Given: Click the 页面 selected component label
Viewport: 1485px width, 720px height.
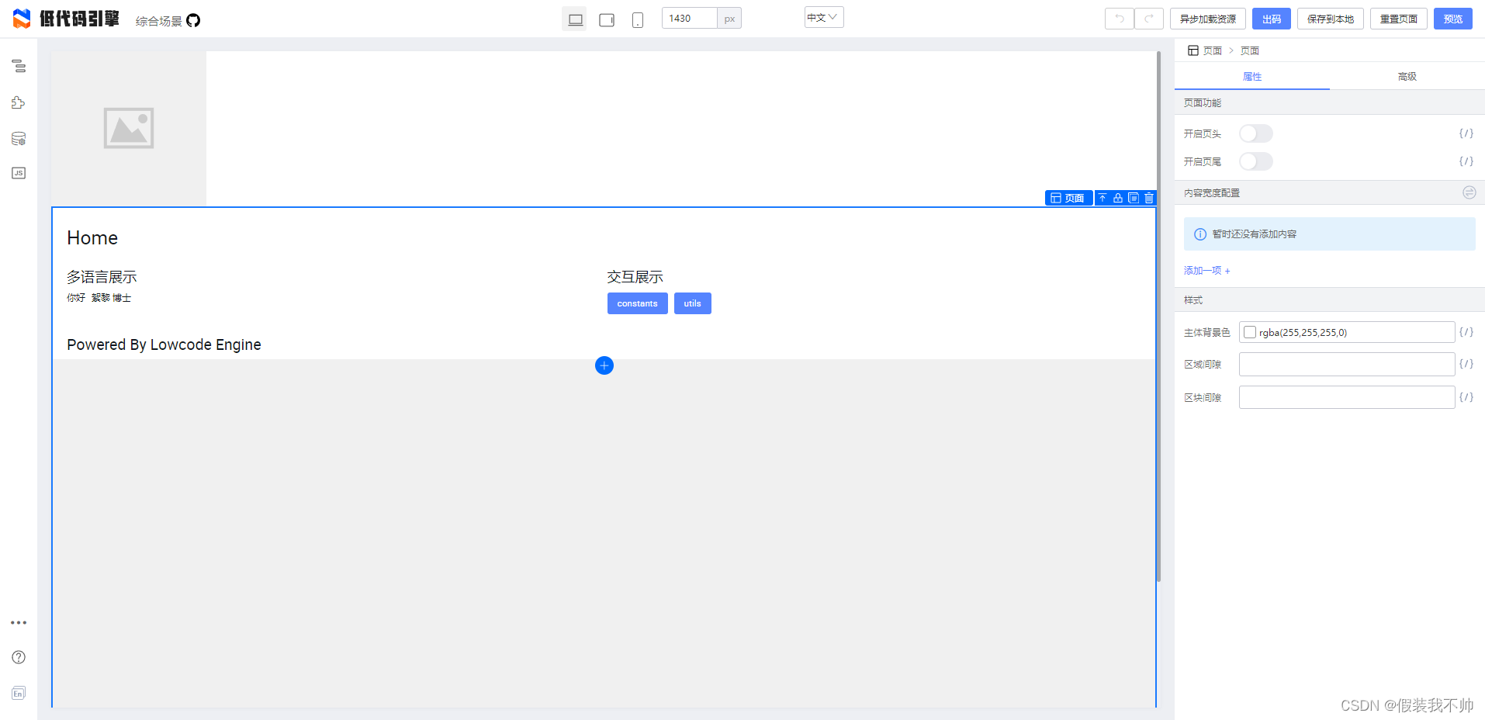Looking at the screenshot, I should (x=1068, y=198).
